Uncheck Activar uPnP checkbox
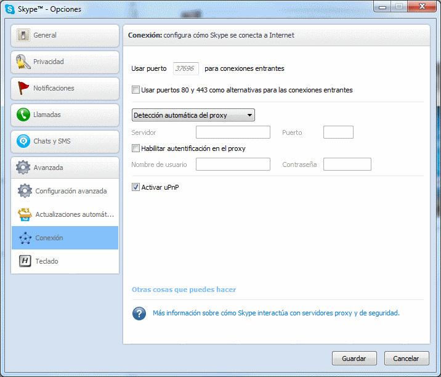Image resolution: width=441 pixels, height=377 pixels. pyautogui.click(x=136, y=187)
